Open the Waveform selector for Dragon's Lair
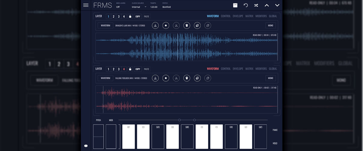 pos(105,25)
